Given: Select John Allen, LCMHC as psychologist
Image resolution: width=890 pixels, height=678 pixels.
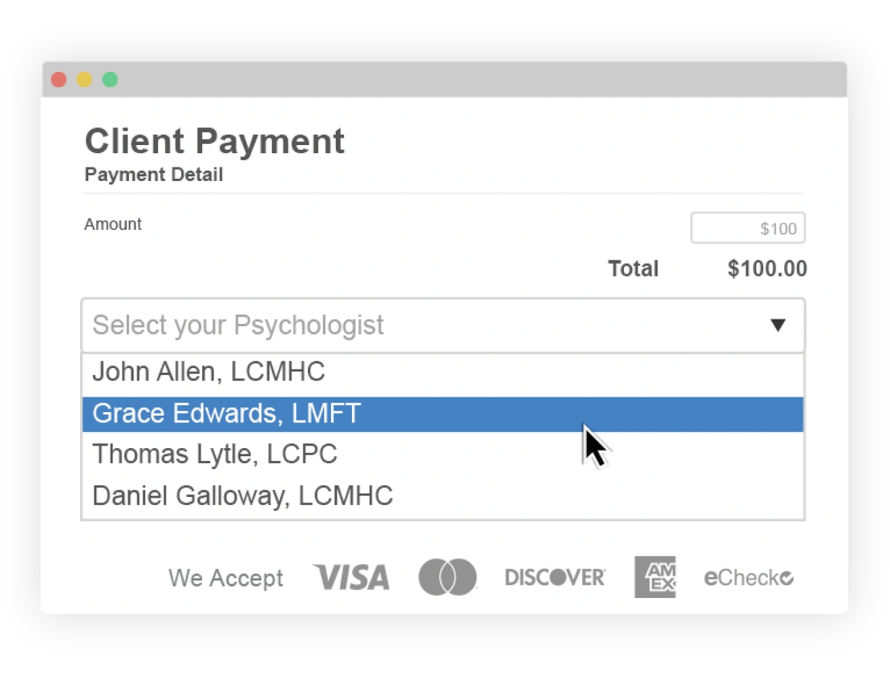Looking at the screenshot, I should coord(209,372).
